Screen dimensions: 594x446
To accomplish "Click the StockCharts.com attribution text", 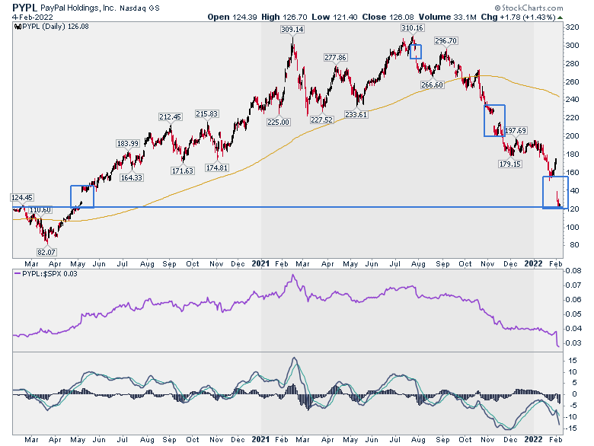I will pyautogui.click(x=529, y=8).
